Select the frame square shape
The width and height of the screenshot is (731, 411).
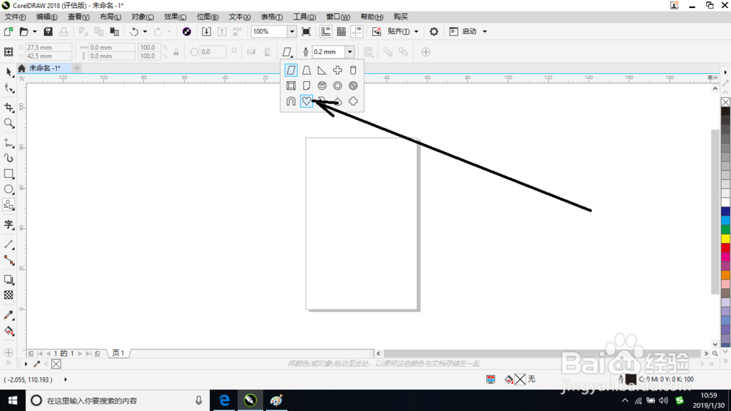click(291, 86)
